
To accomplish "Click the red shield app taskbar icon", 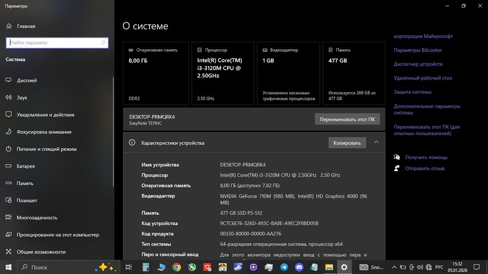I will (x=207, y=267).
